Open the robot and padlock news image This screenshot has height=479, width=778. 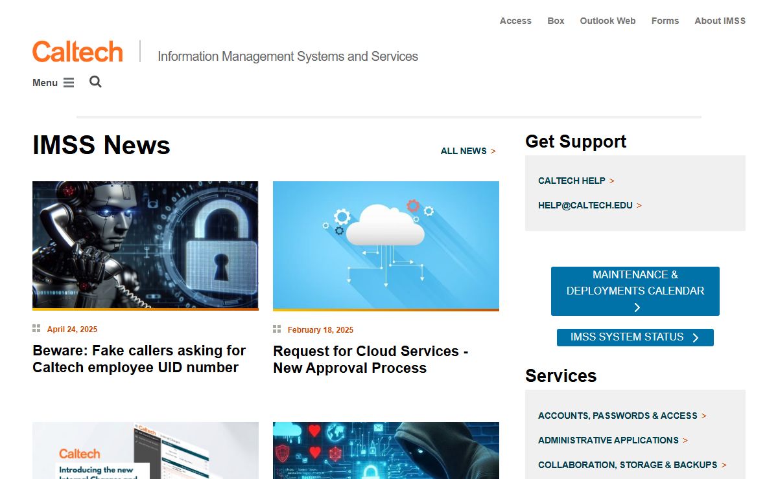[145, 245]
